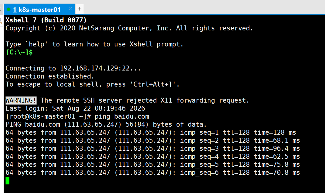The width and height of the screenshot is (325, 193).
Task: Click the Xshell 7 (Build 0077) header line
Action: [46, 20]
